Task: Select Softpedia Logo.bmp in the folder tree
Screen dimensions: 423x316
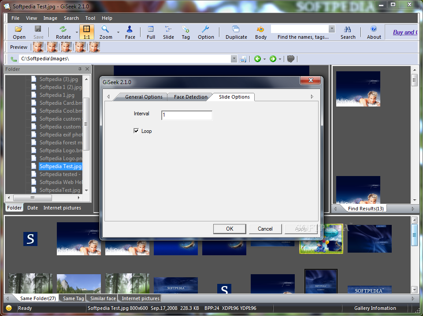Action: tap(61, 151)
